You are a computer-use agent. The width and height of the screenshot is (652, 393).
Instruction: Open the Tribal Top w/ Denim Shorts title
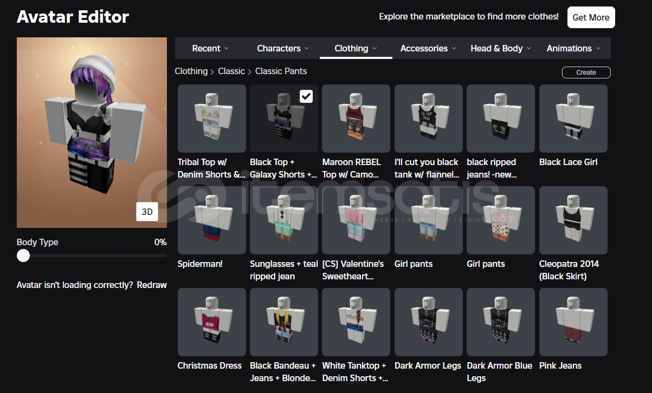click(211, 168)
